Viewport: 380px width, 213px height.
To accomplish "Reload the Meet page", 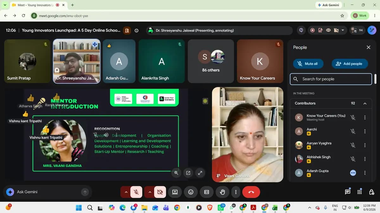I will [x=23, y=15].
